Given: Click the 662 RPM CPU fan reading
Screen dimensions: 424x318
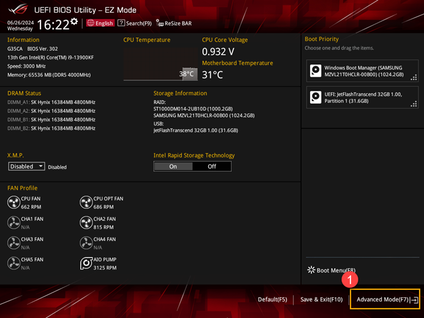Looking at the screenshot, I should click(x=31, y=207).
